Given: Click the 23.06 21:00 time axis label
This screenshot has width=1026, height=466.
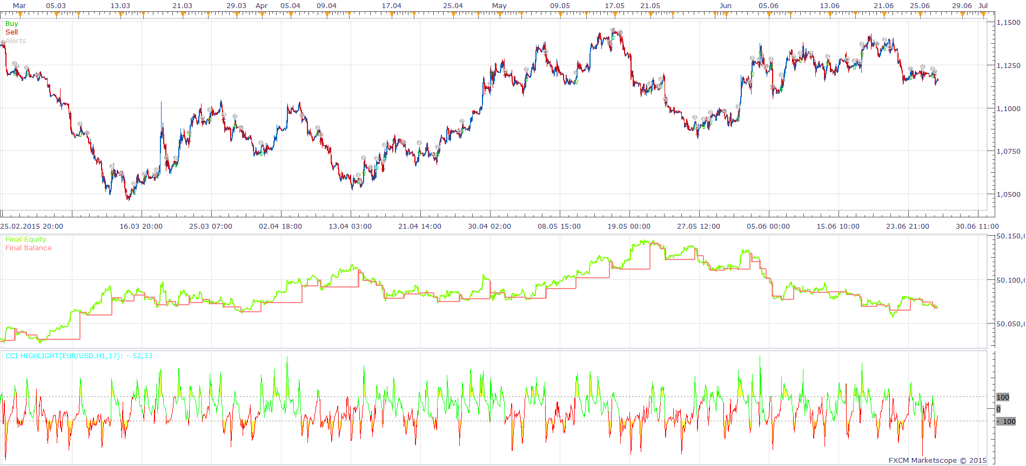Looking at the screenshot, I should [908, 227].
